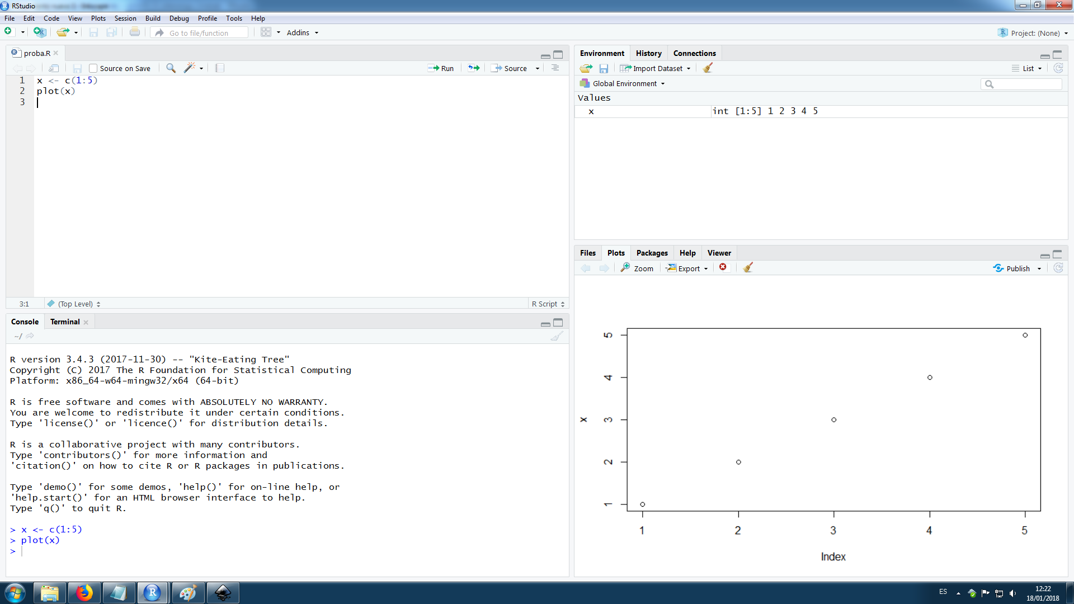1074x604 pixels.
Task: Clear the console with broom icon
Action: click(557, 336)
